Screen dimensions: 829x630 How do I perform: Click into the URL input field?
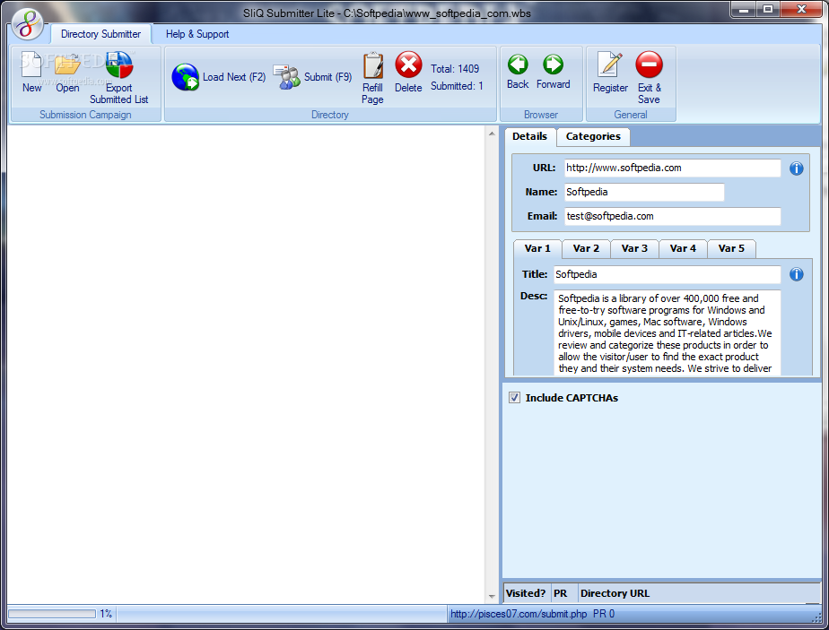point(673,168)
